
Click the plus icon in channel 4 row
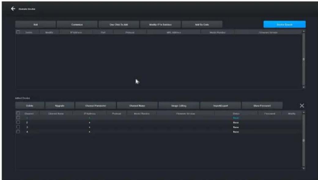tap(90, 132)
